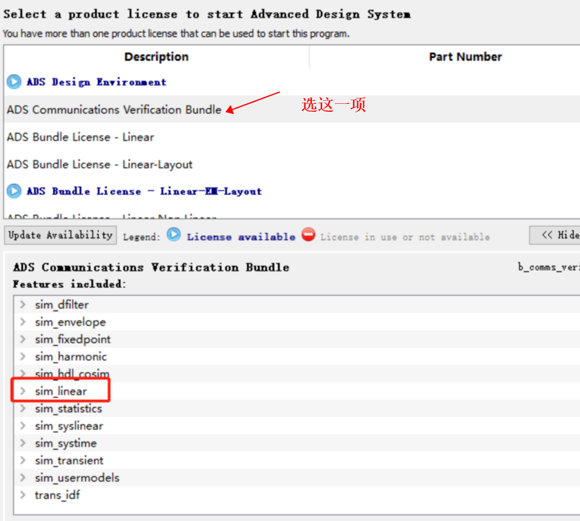Expand the sim_envelope feature

pos(23,322)
